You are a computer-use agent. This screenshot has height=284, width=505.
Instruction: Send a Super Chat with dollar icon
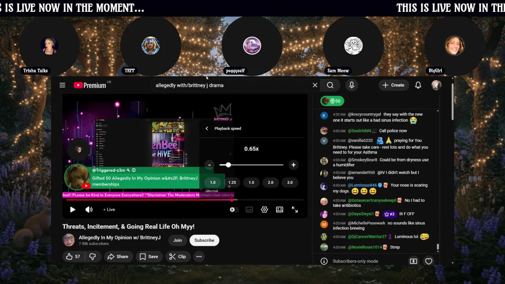413,261
